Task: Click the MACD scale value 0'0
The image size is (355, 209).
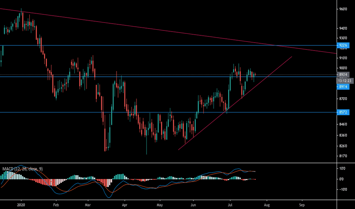Action: [x=341, y=179]
